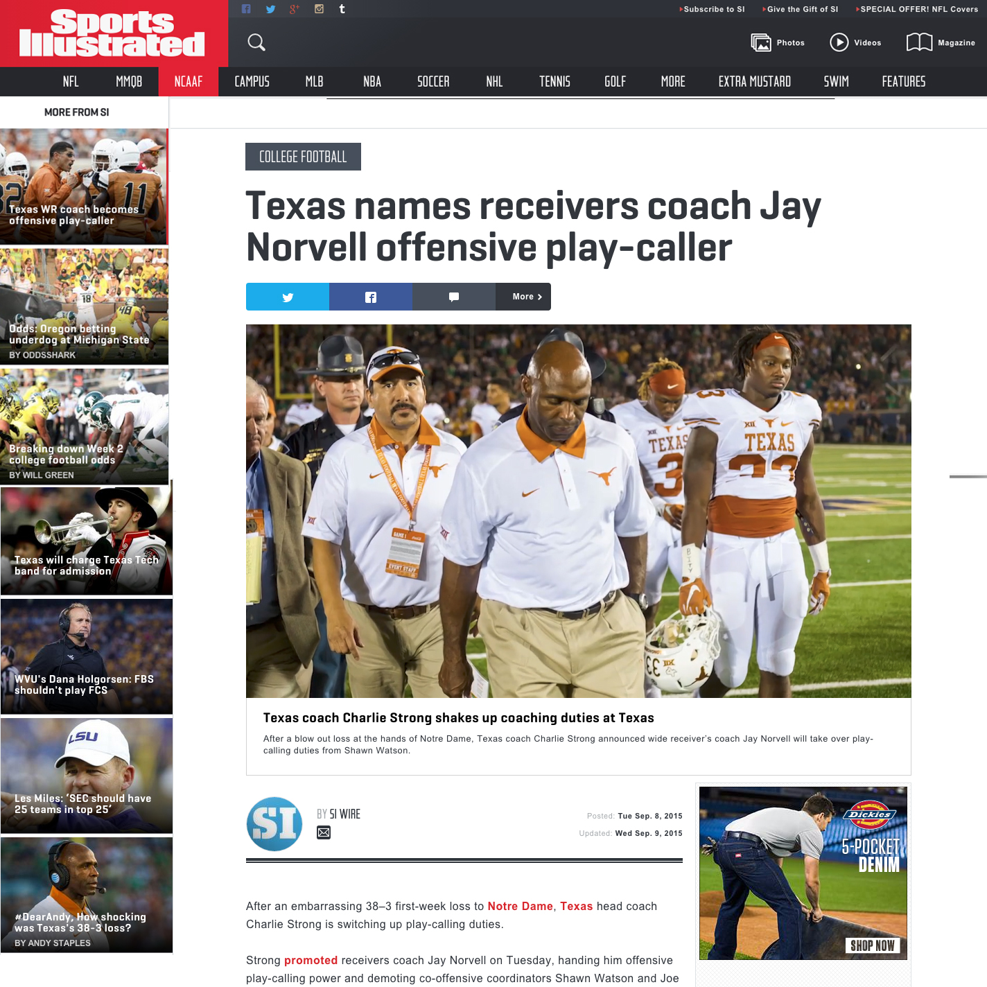Expand More share options
Image resolution: width=987 pixels, height=987 pixels.
click(x=523, y=297)
